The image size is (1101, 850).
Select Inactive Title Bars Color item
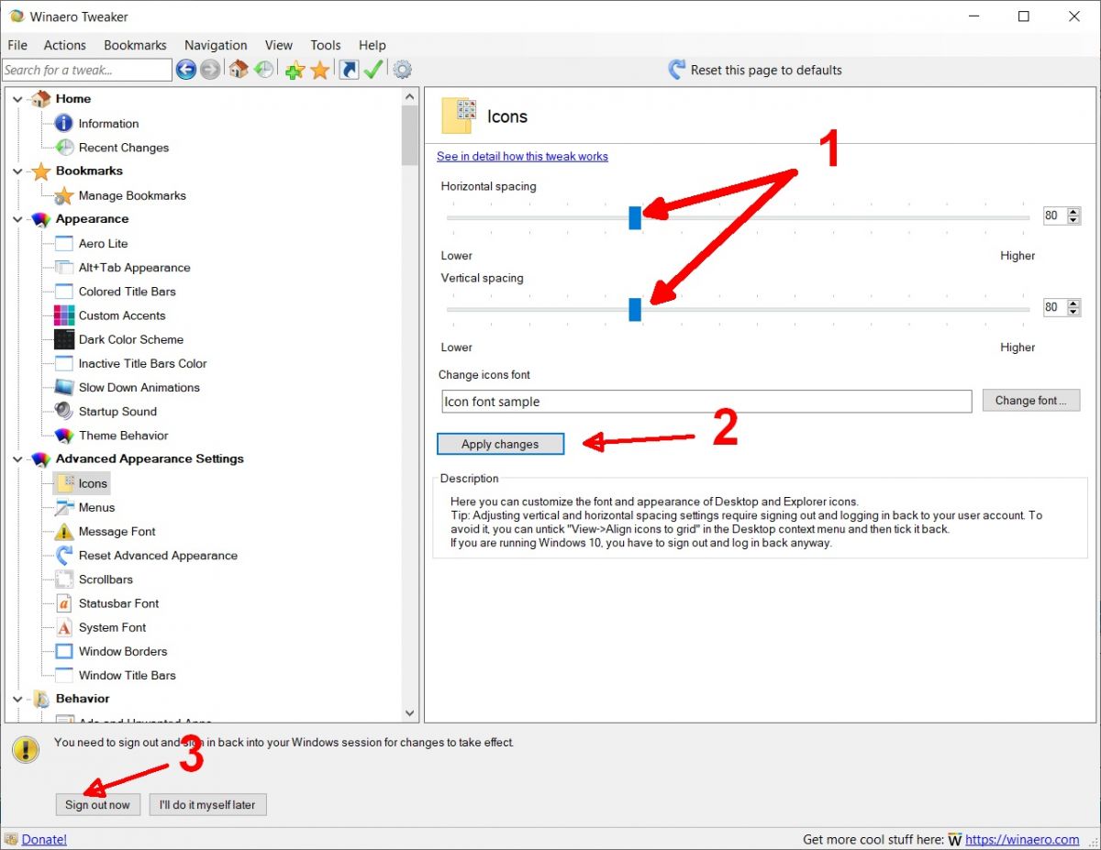point(142,363)
